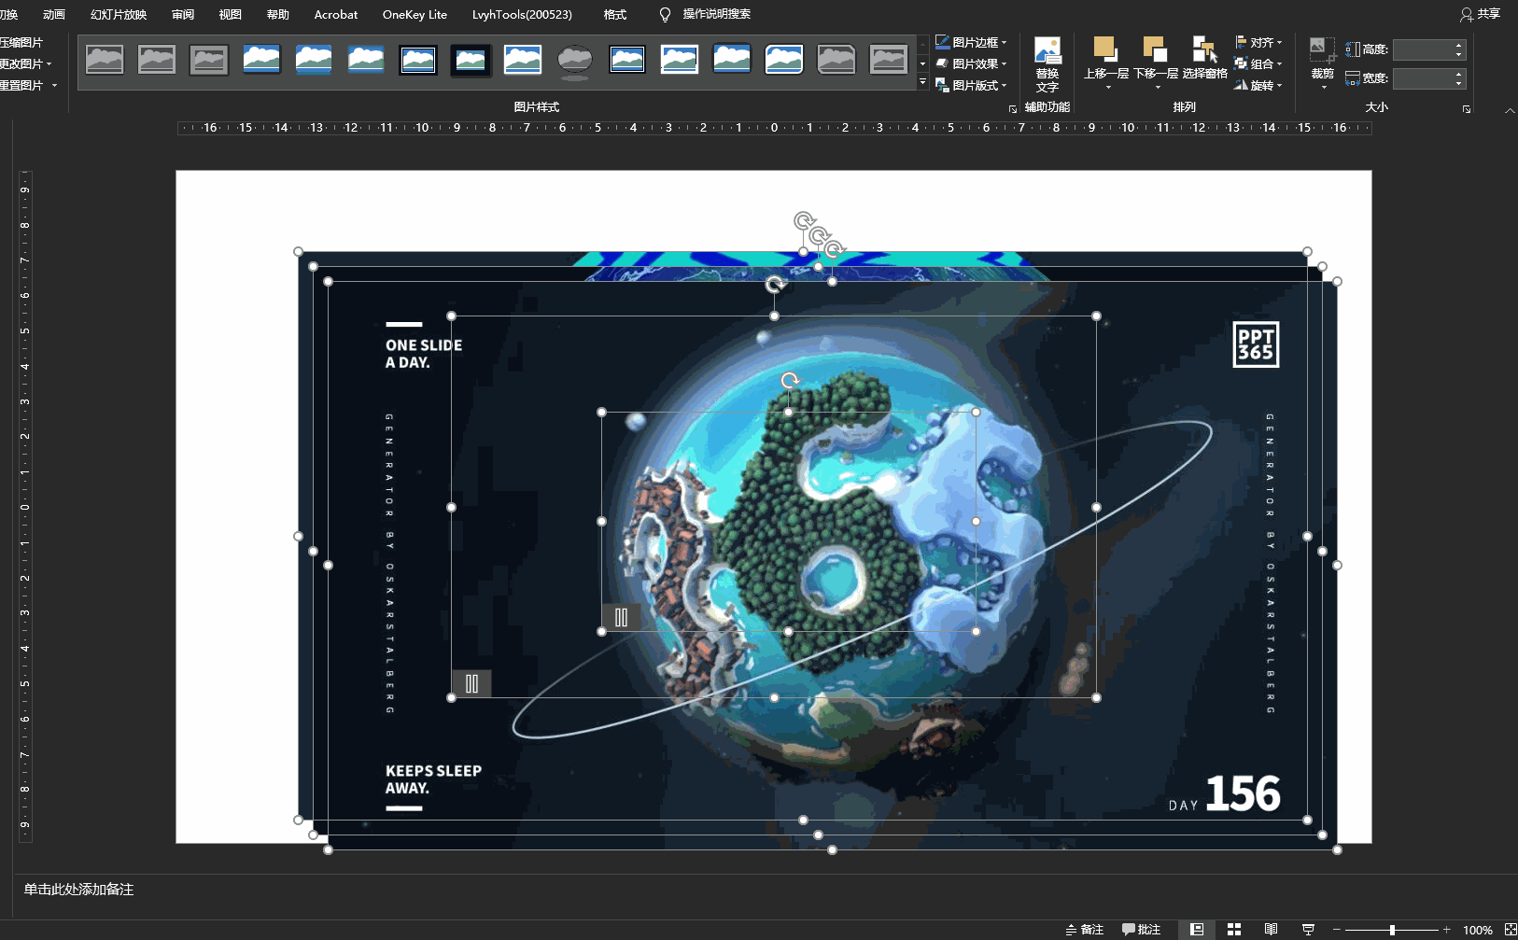Click the rotation handle above the innermost selection
Viewport: 1518px width, 940px height.
tap(790, 380)
